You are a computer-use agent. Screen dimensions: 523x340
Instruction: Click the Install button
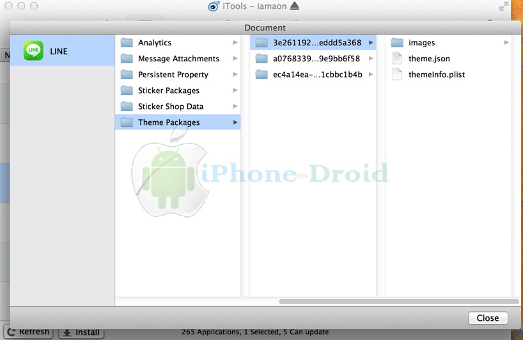coord(81,332)
